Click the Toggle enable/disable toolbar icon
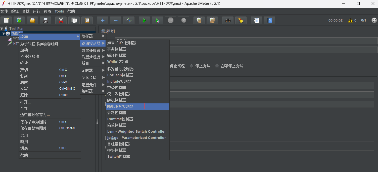Screen dimensions: 378x172 pos(129,20)
